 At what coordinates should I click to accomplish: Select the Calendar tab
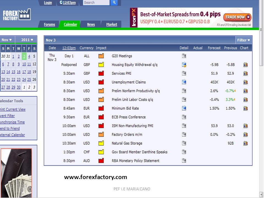point(70,24)
